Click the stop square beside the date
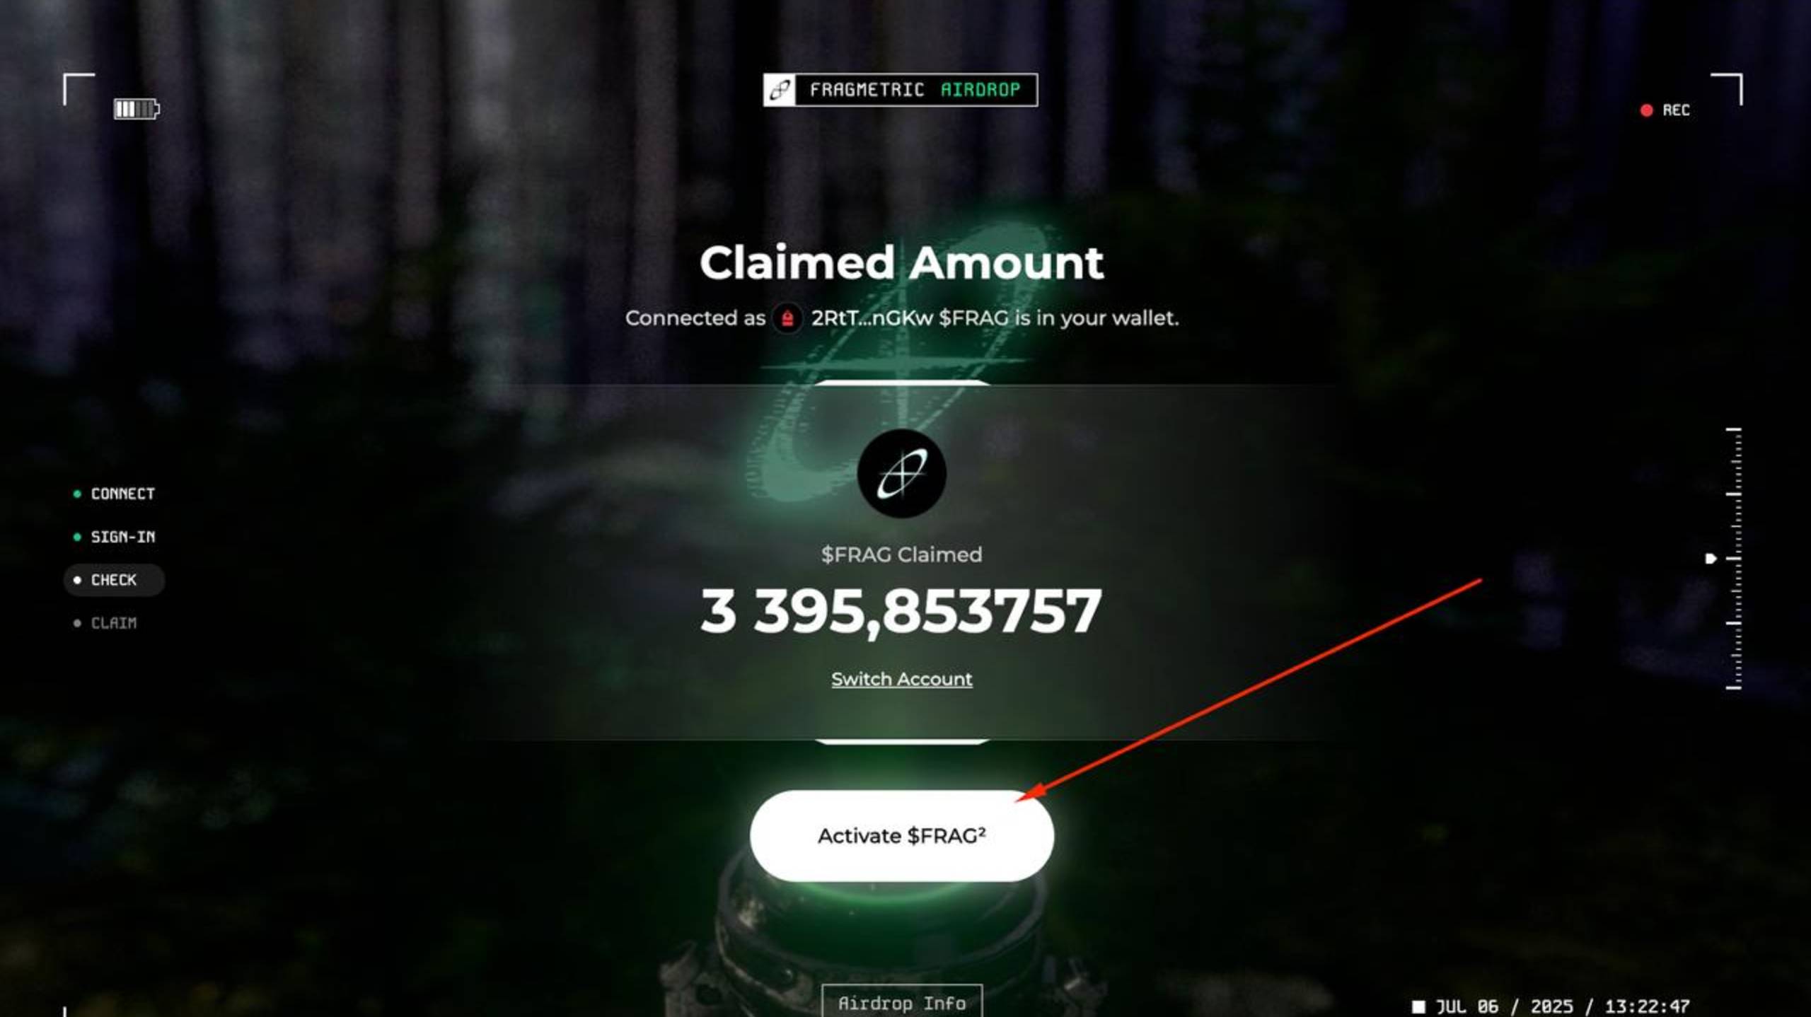Viewport: 1811px width, 1017px height. [x=1418, y=1006]
